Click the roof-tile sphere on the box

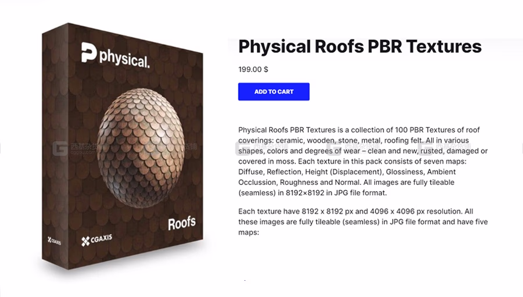coord(141,148)
